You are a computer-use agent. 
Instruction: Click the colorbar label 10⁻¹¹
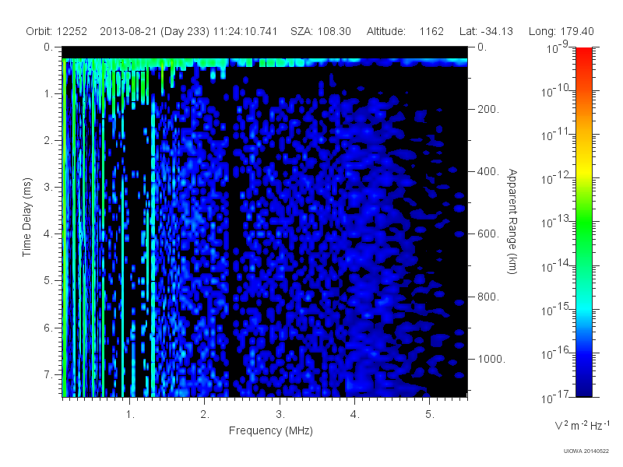pos(556,135)
